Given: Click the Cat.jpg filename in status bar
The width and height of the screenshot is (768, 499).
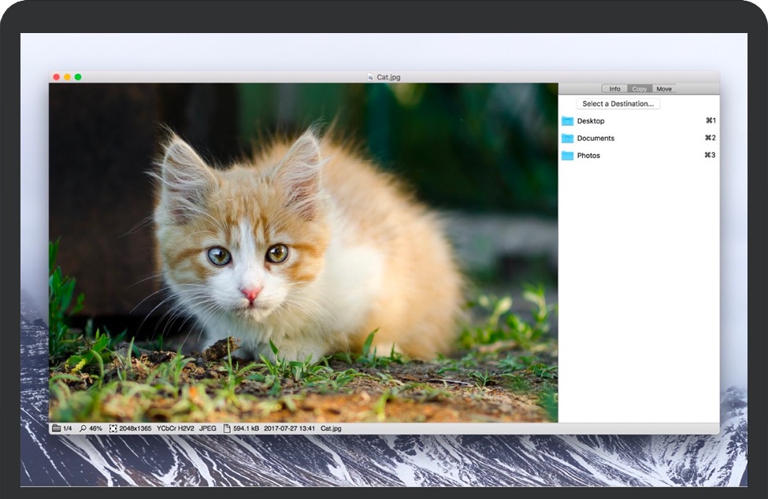Looking at the screenshot, I should [331, 428].
